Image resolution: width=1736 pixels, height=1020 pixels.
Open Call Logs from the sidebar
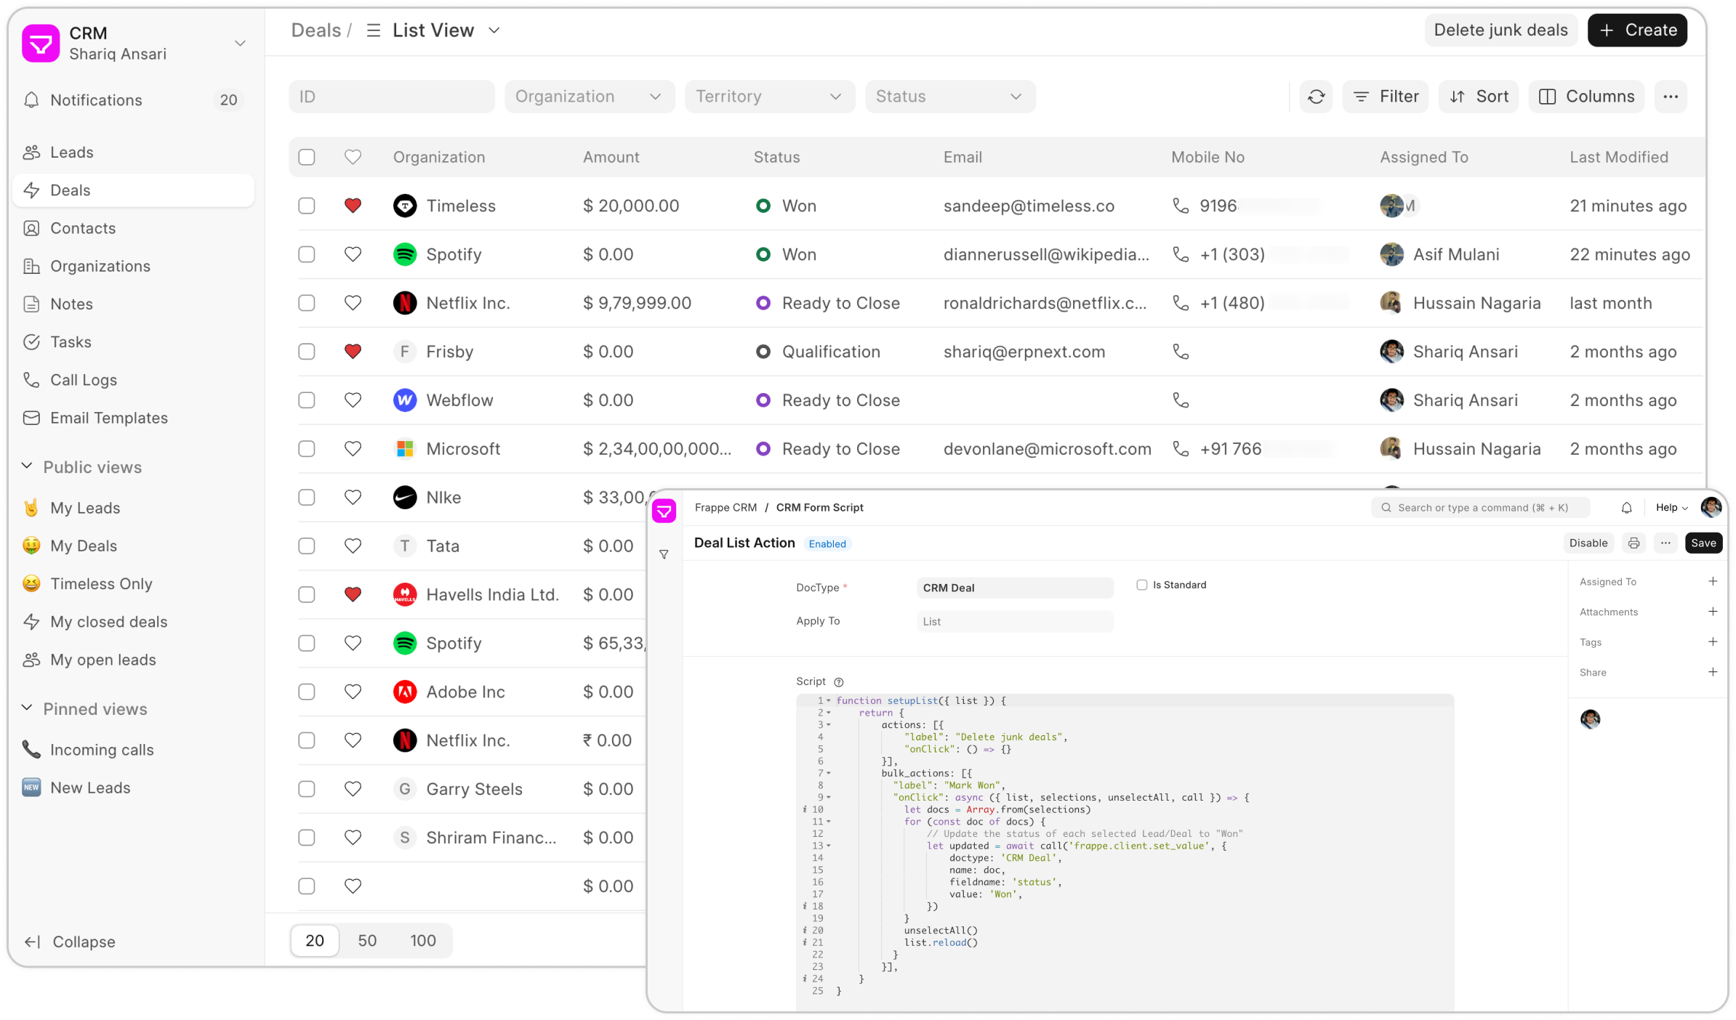(x=83, y=379)
